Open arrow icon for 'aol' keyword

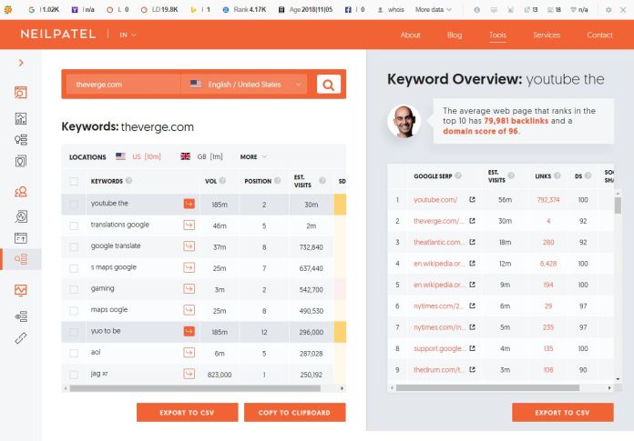189,353
